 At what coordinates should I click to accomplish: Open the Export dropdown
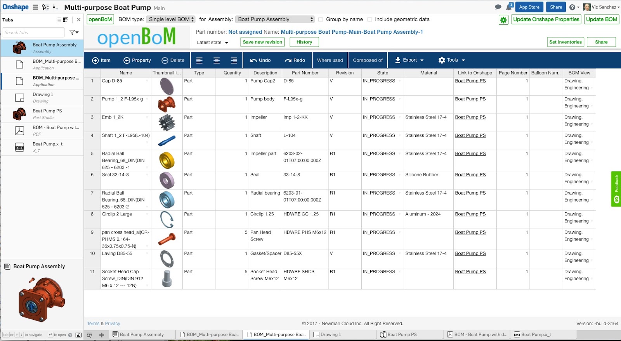(409, 60)
